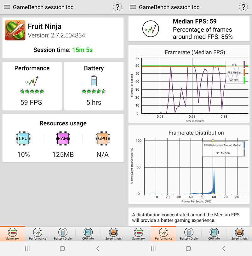Tap the Performance 59 FPS card
This screenshot has height=256, width=252.
coord(32,86)
